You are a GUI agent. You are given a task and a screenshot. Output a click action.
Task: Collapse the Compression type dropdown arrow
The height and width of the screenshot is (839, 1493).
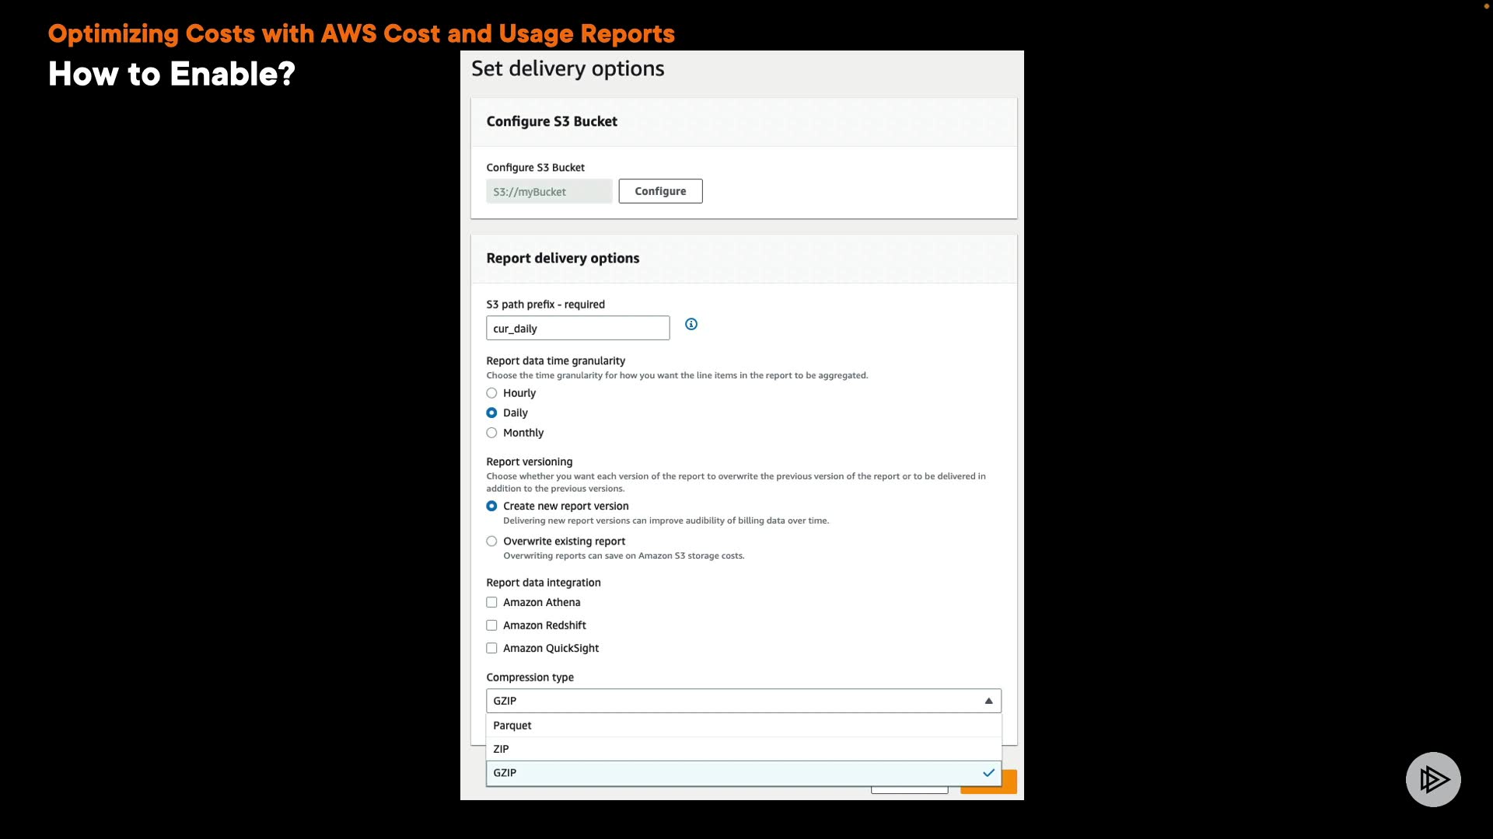point(988,701)
